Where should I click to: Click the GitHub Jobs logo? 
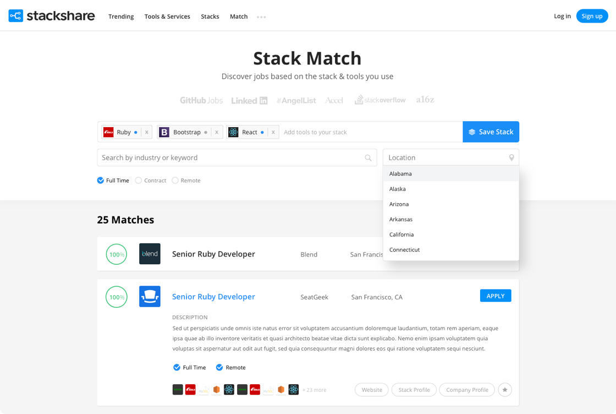click(201, 100)
